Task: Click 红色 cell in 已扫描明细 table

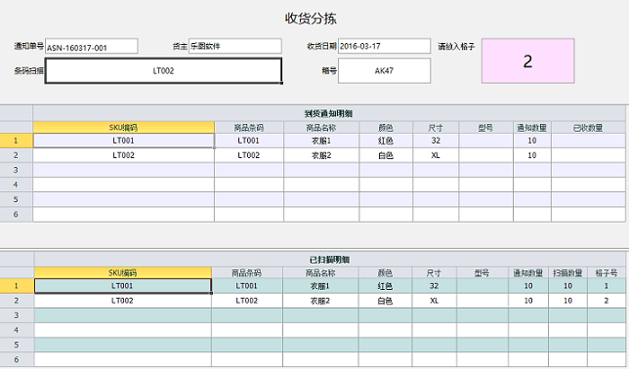Action: (385, 286)
